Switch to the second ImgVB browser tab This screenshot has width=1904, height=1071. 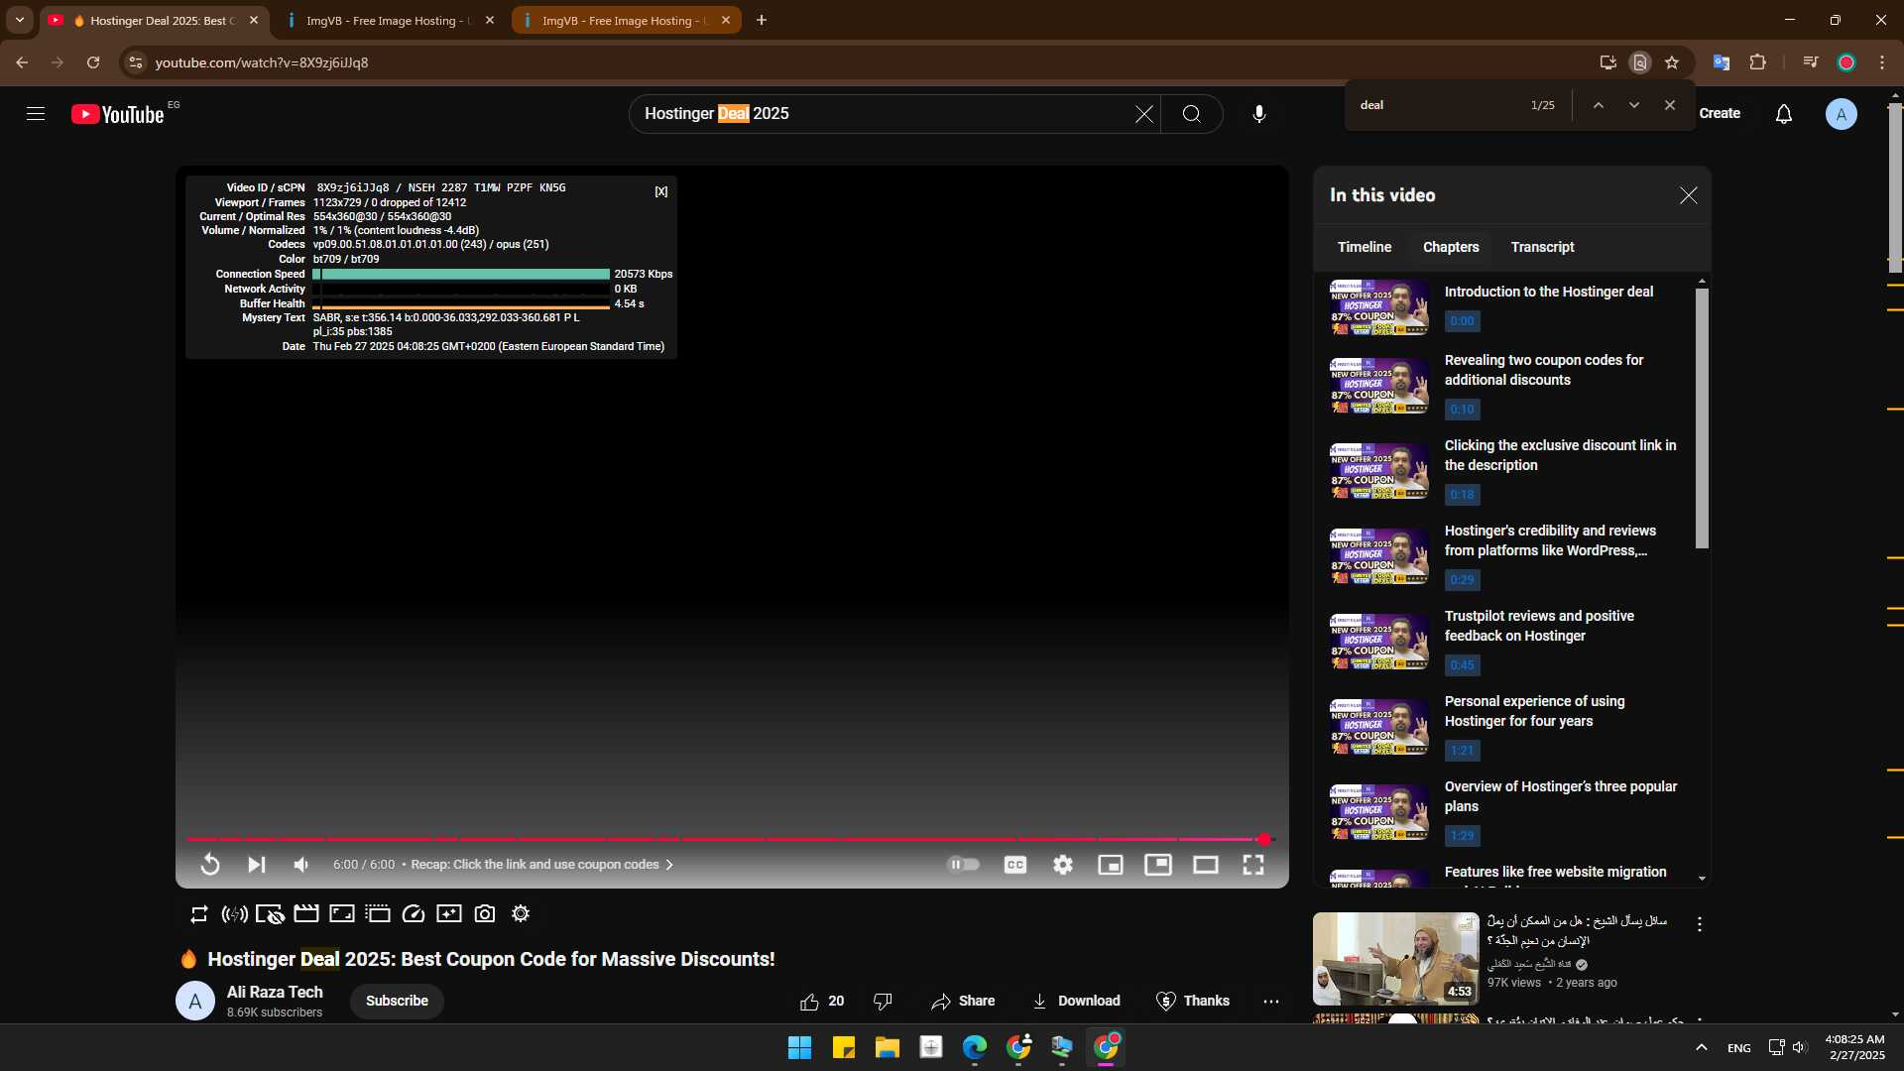pos(627,21)
